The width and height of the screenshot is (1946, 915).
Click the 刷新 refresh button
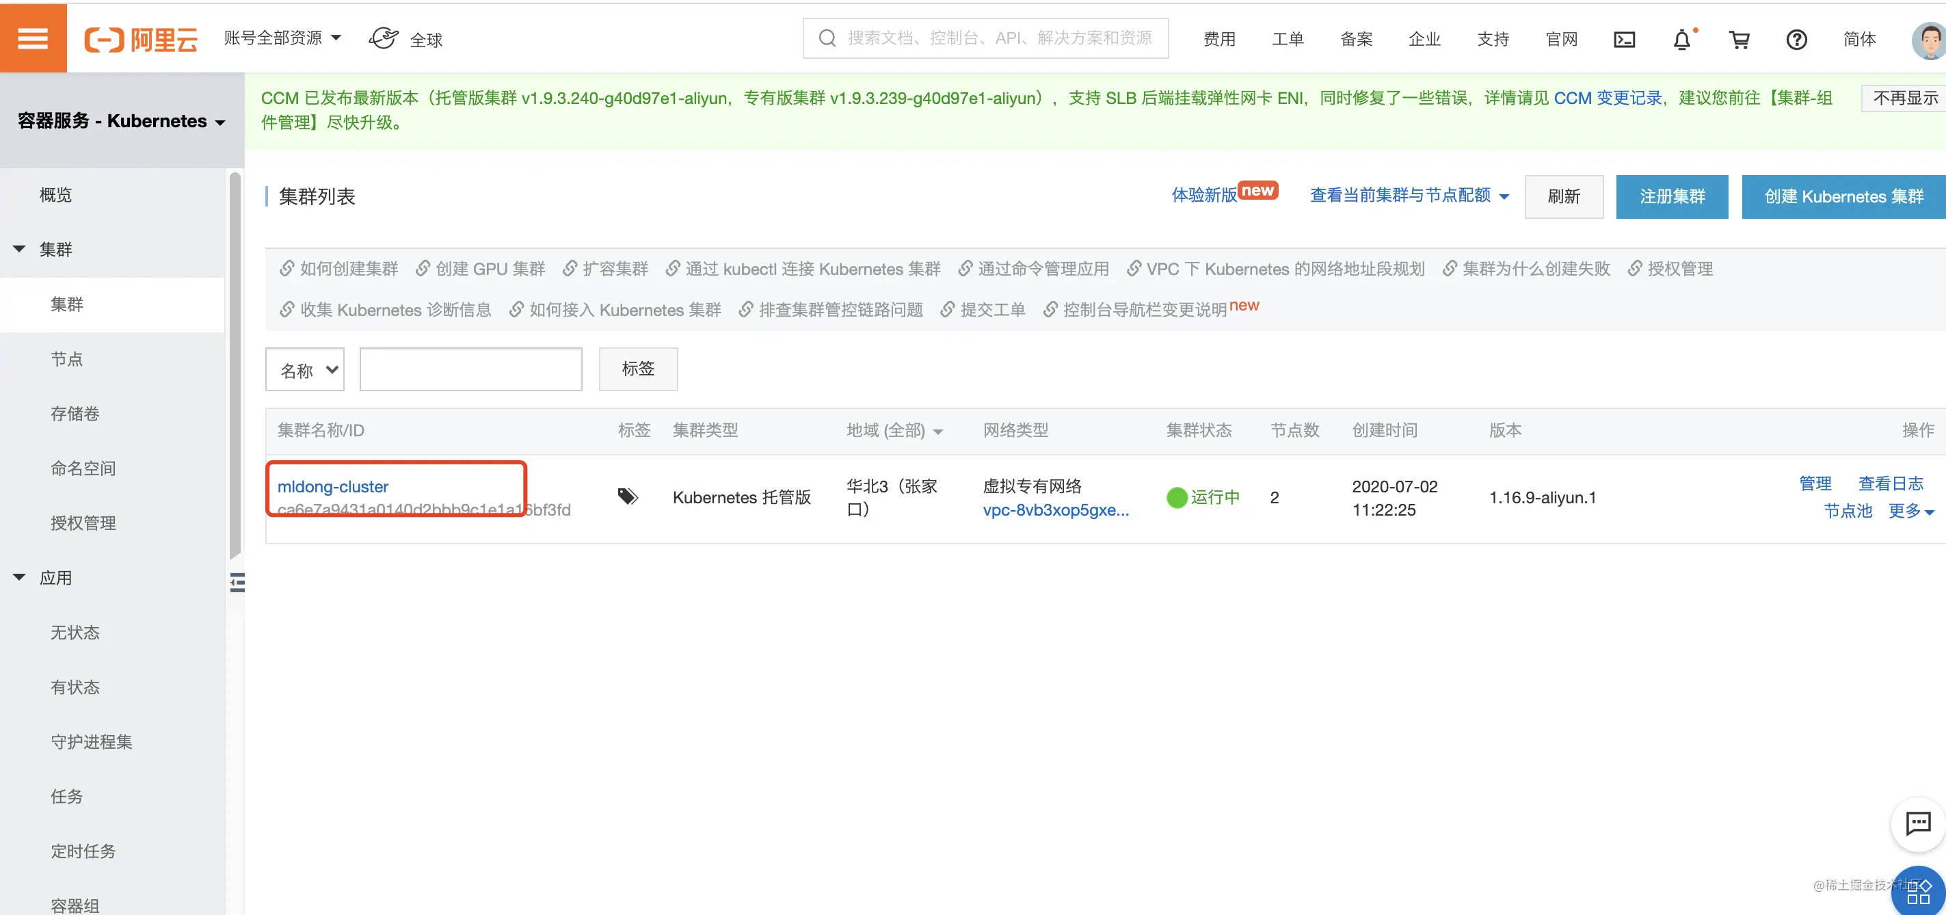[1564, 196]
